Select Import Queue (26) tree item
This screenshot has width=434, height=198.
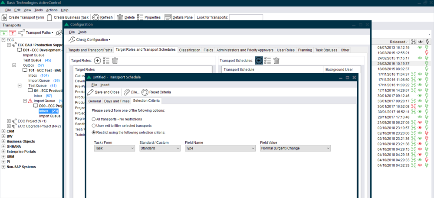tap(44, 81)
